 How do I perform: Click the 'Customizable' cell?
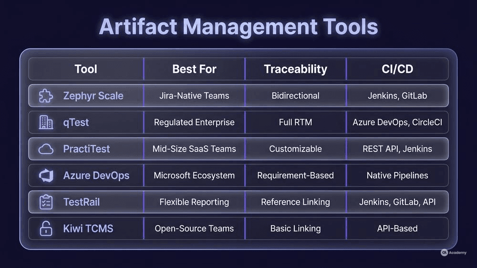pyautogui.click(x=295, y=149)
